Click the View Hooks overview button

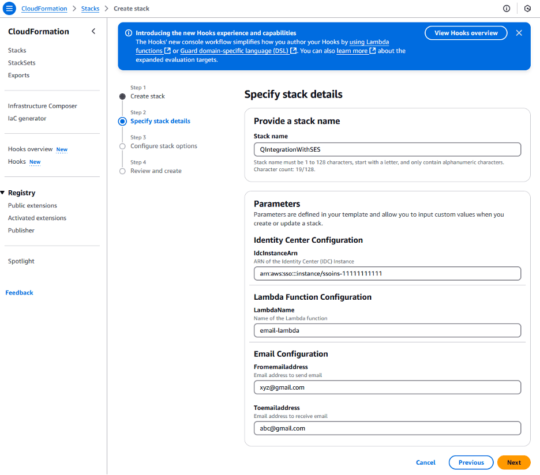(466, 33)
